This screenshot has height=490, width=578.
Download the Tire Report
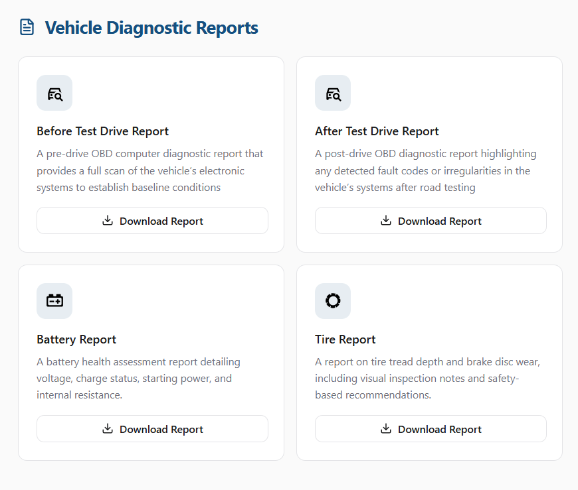click(x=431, y=429)
